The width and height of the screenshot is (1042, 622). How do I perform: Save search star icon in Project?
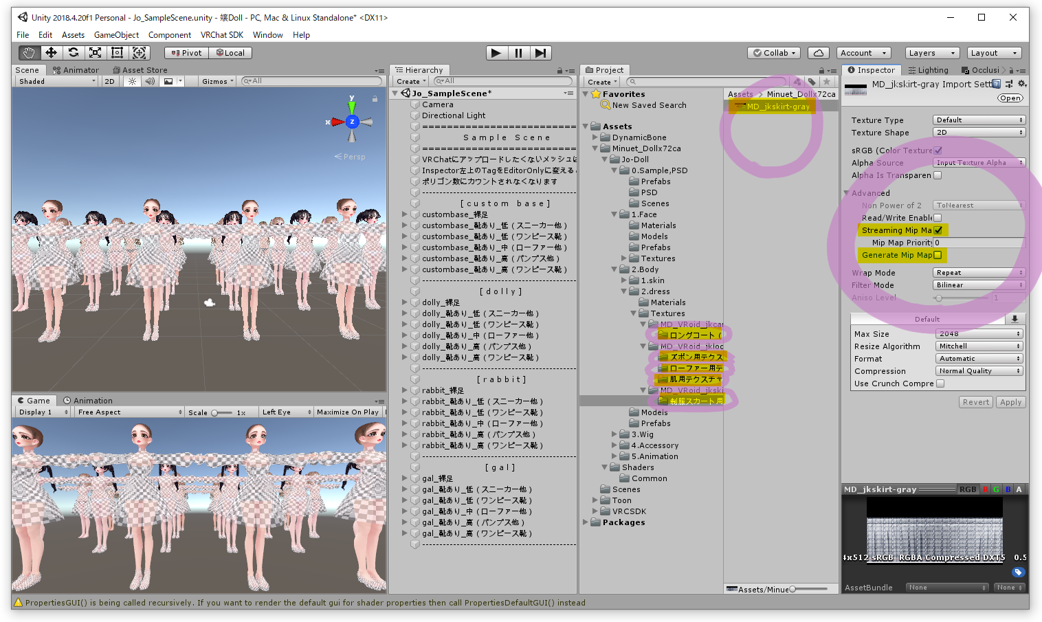[827, 82]
